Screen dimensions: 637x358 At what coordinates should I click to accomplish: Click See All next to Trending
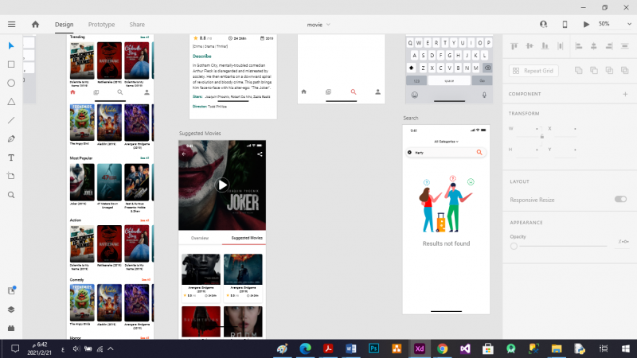click(145, 37)
